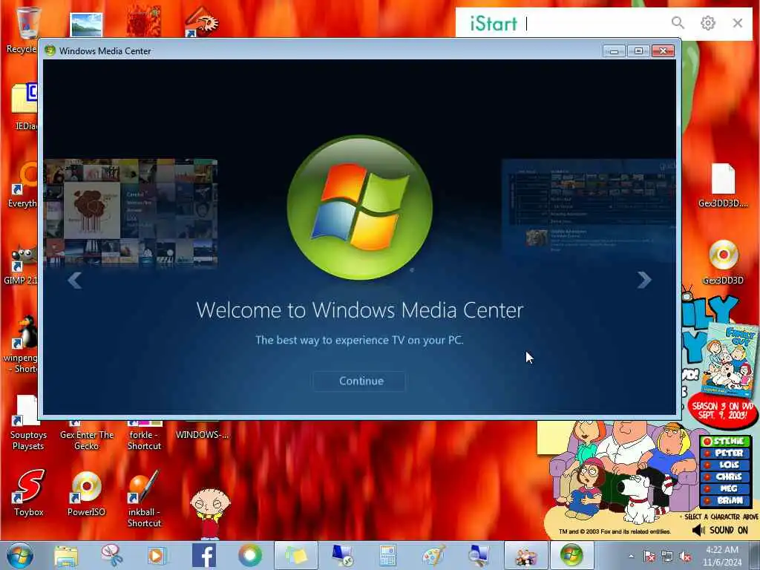Open Snipping Tool in taskbar

112,555
